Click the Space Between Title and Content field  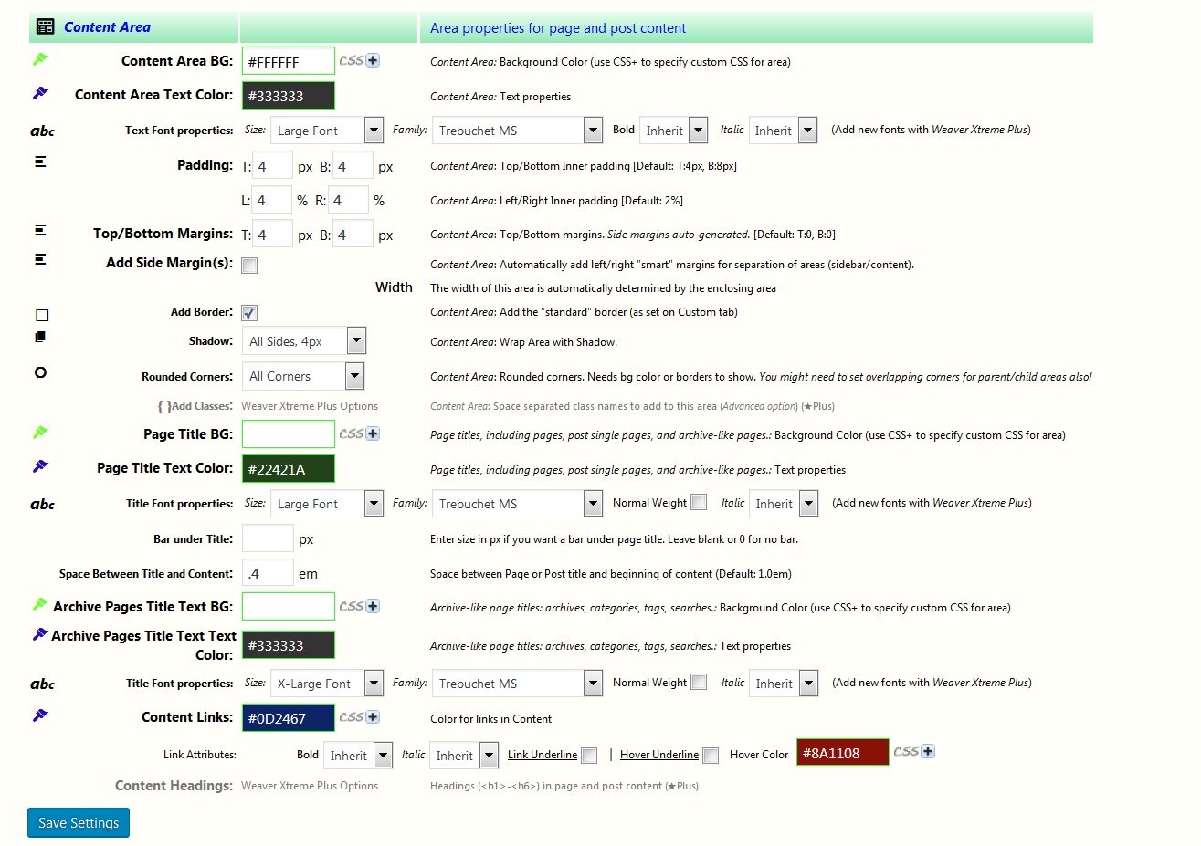point(268,573)
